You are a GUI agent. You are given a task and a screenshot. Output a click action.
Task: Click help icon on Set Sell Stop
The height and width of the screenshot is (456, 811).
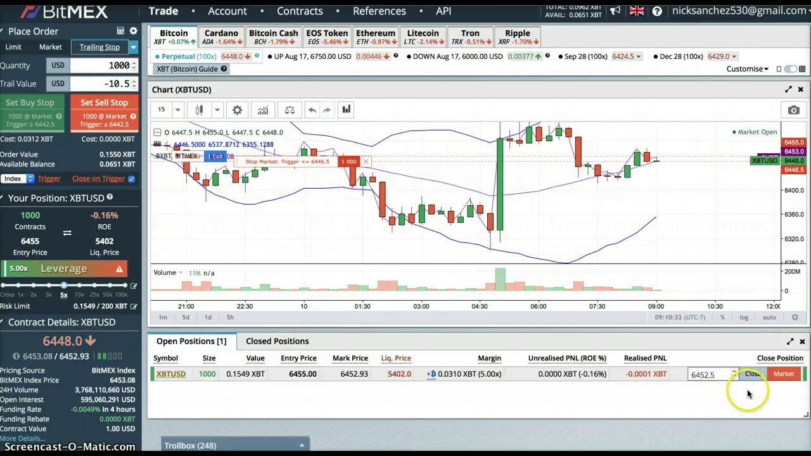133,117
